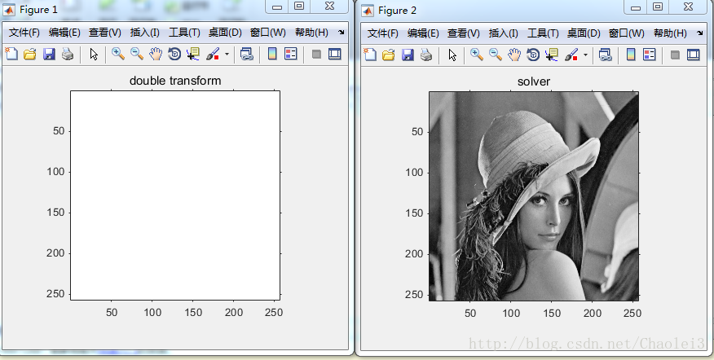714x360 pixels.
Task: Open 插入(I) menu in Figure 1
Action: click(x=145, y=33)
